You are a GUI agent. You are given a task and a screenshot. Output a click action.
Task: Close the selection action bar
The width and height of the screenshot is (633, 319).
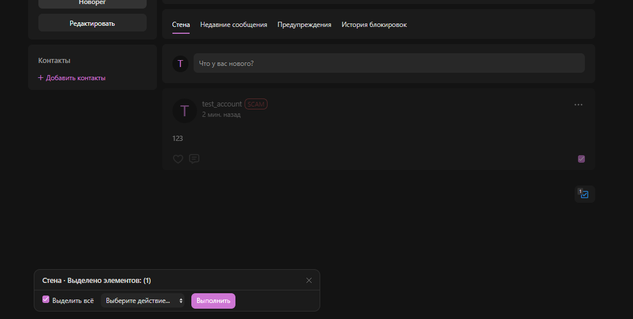tap(309, 280)
